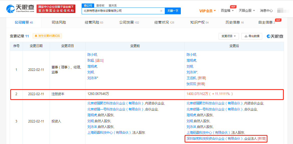Open 寇明虎 in 变更前 directors list
The image size is (293, 144).
point(92,66)
